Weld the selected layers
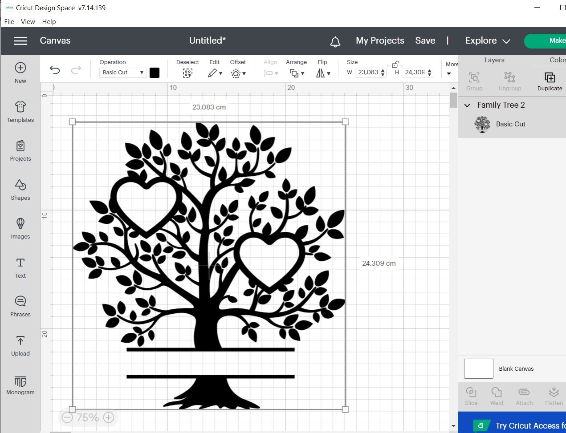The image size is (566, 433). point(497,395)
